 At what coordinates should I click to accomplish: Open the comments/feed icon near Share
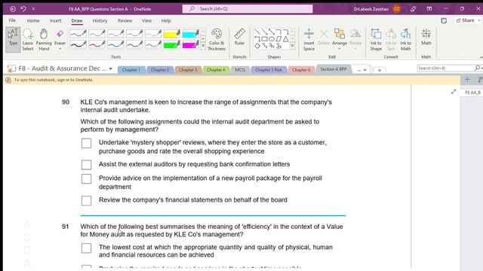click(444, 20)
